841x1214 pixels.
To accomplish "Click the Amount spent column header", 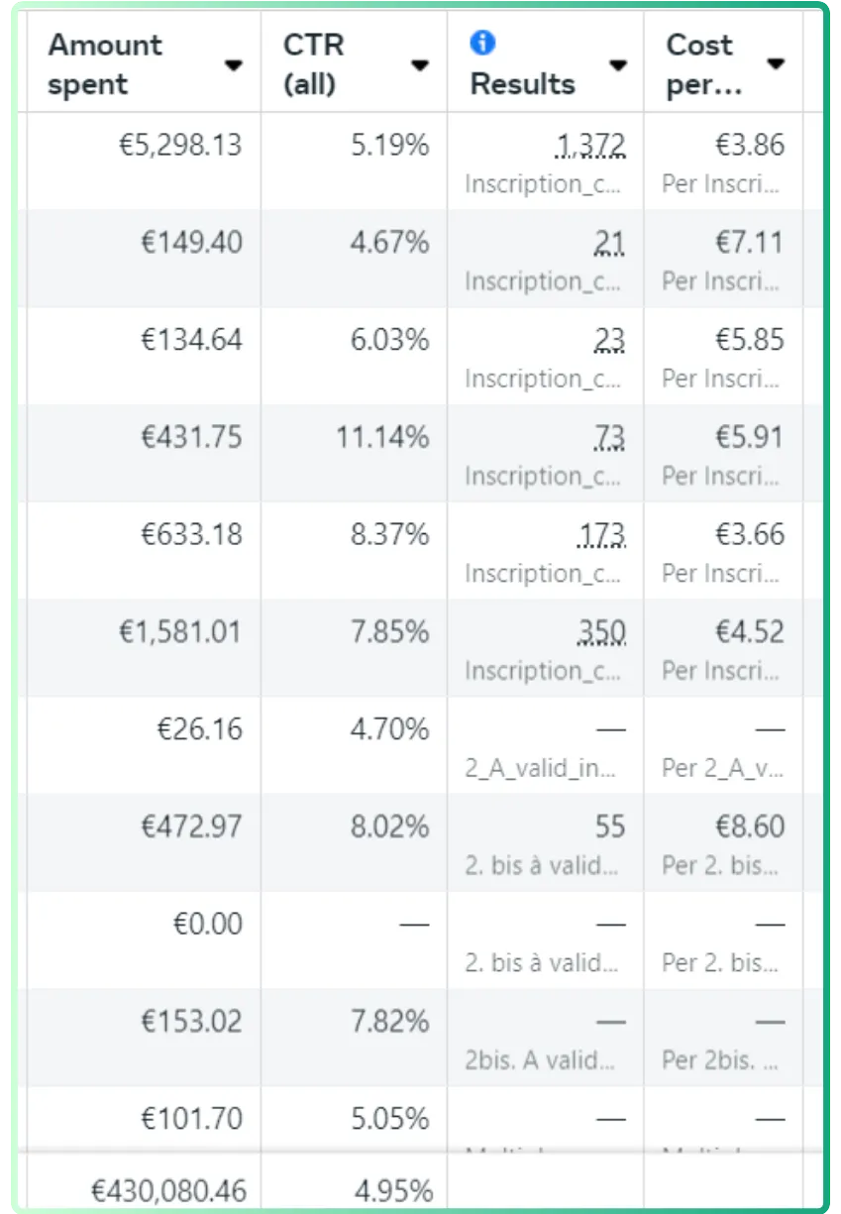I will 105,64.
